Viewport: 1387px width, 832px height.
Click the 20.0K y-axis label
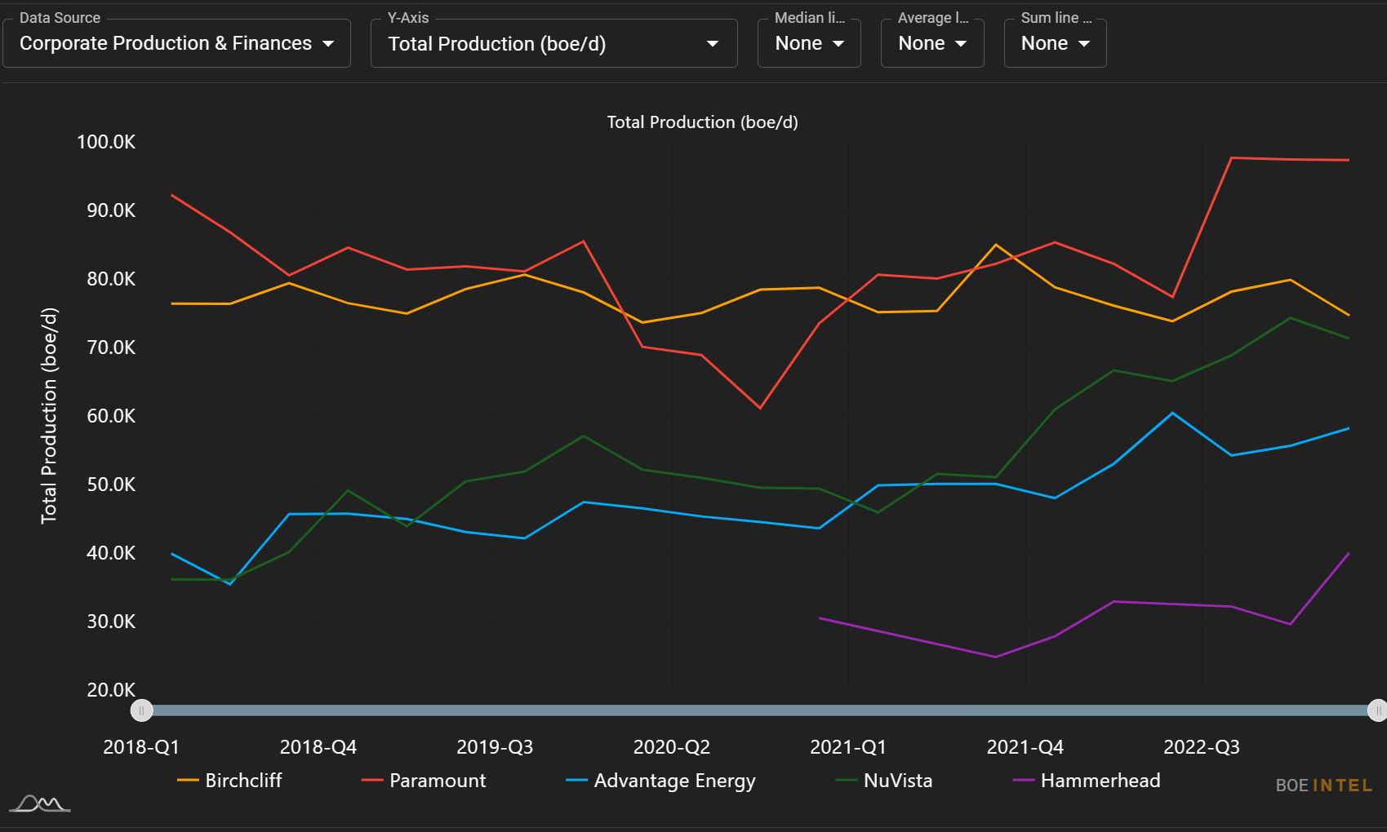(111, 690)
